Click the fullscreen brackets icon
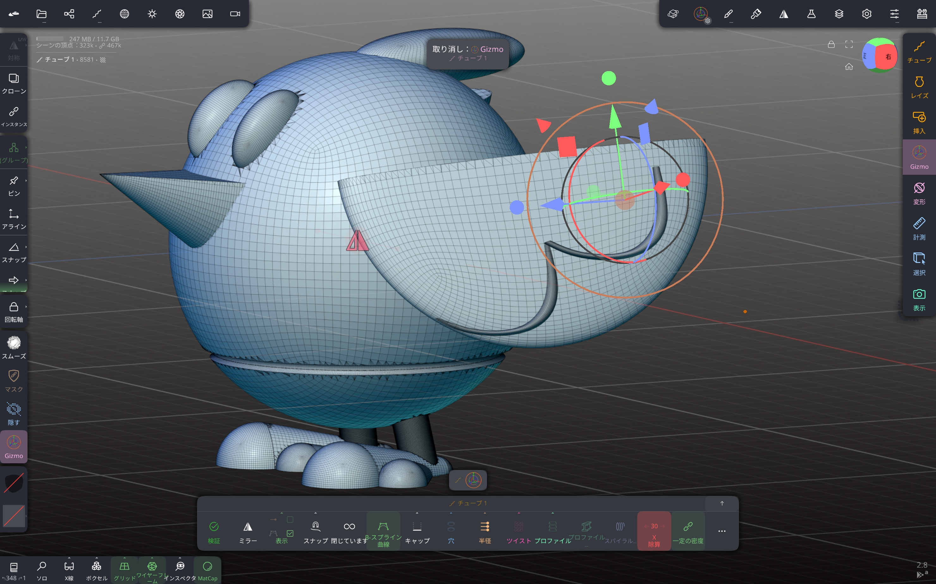Image resolution: width=936 pixels, height=584 pixels. (849, 45)
